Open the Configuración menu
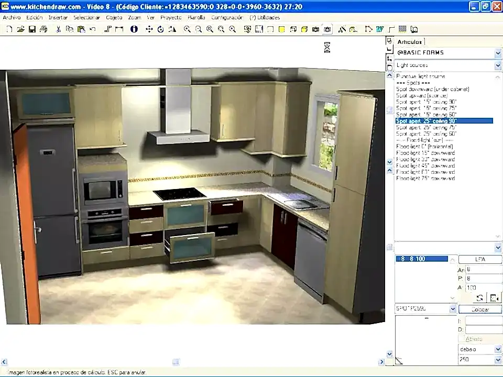The height and width of the screenshot is (377, 503). point(227,17)
